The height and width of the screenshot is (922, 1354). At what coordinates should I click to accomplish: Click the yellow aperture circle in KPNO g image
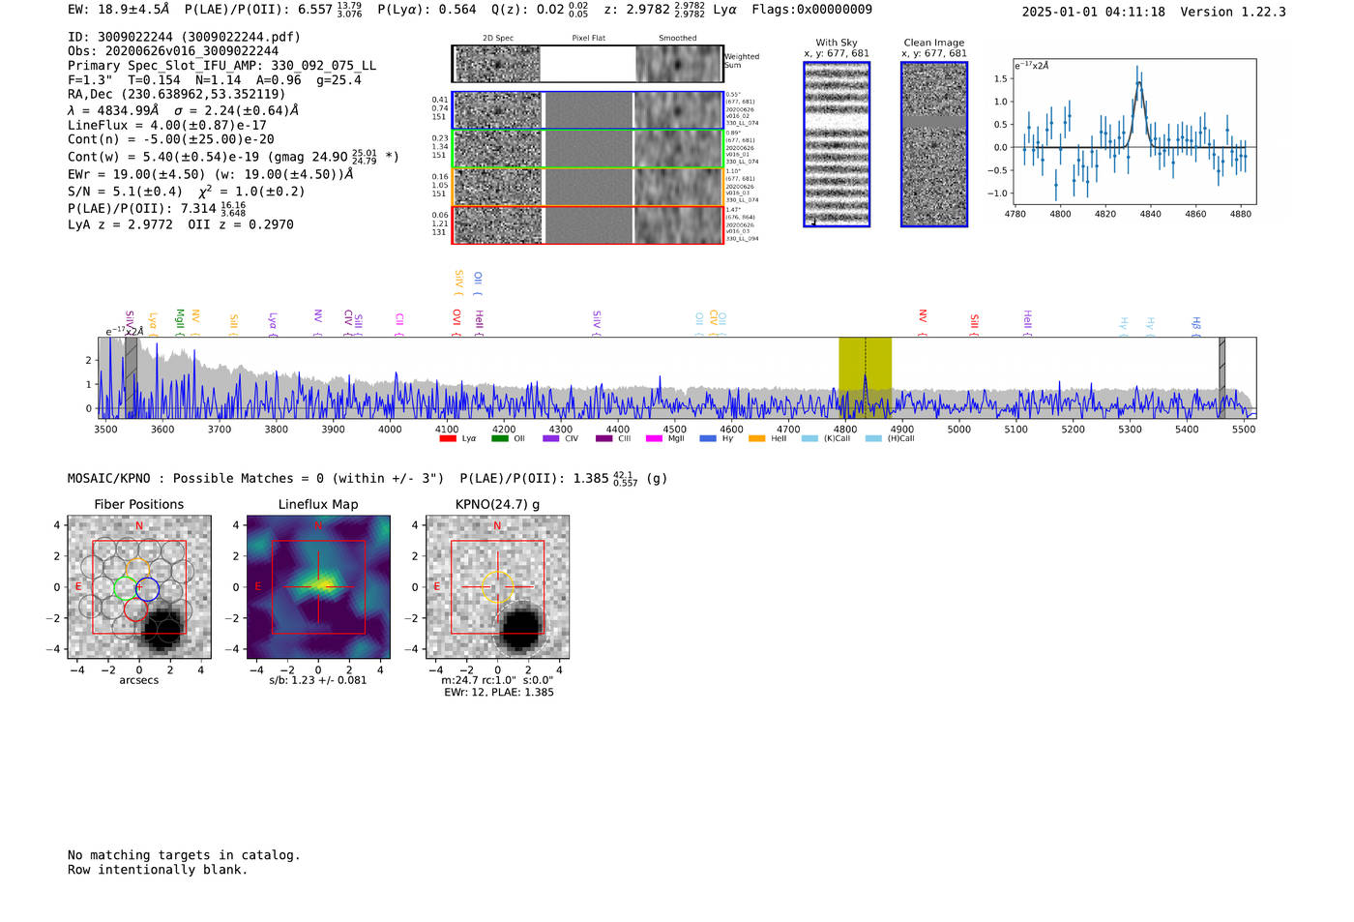click(497, 586)
